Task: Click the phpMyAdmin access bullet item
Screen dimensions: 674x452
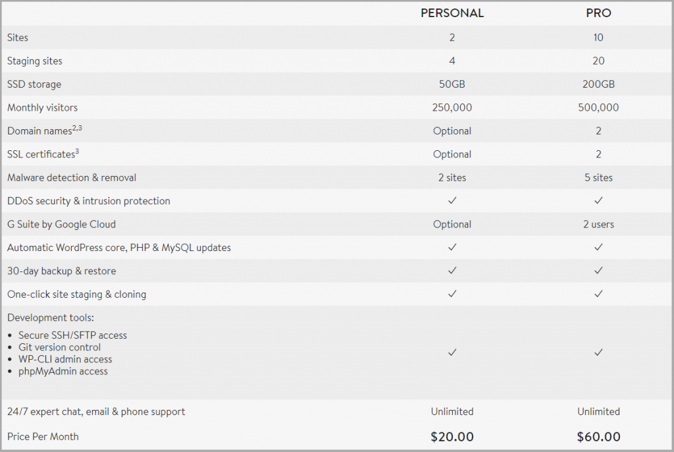Action: click(x=63, y=371)
